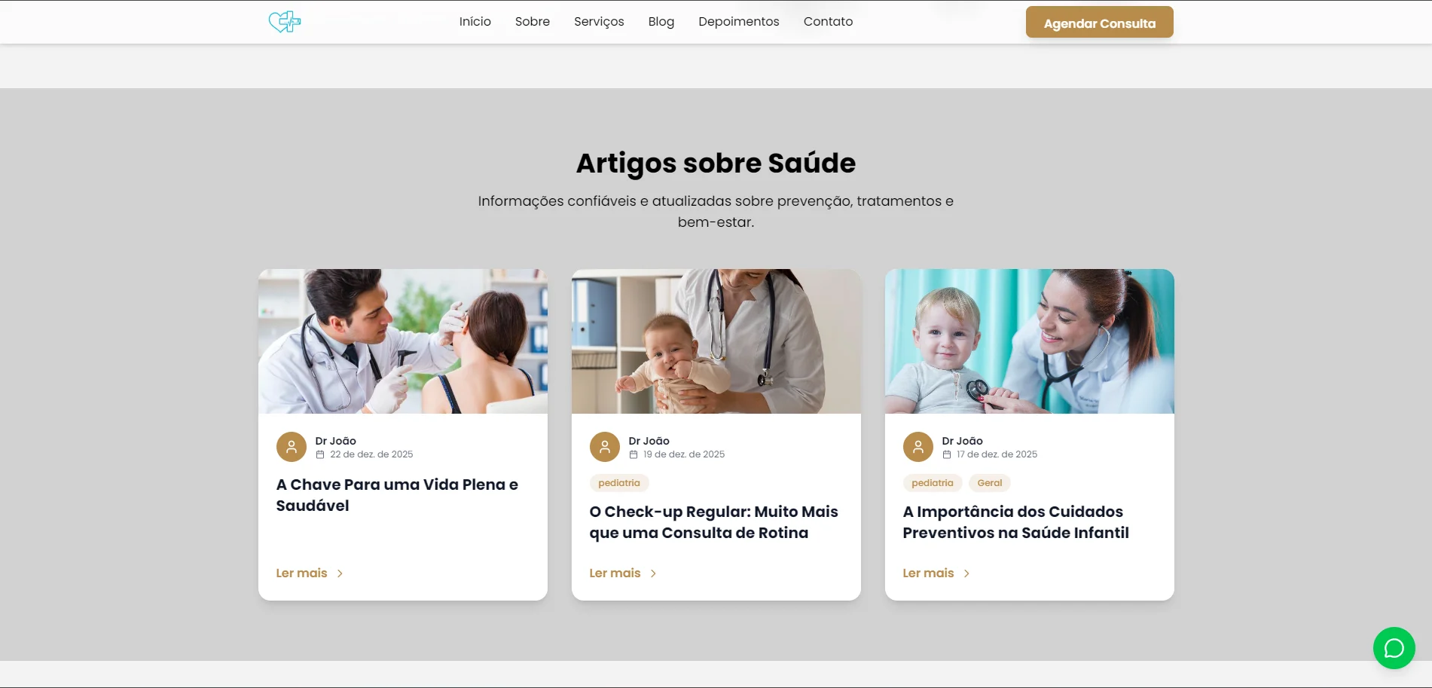The image size is (1432, 688).
Task: Open the green chat bubble widget
Action: (x=1394, y=648)
